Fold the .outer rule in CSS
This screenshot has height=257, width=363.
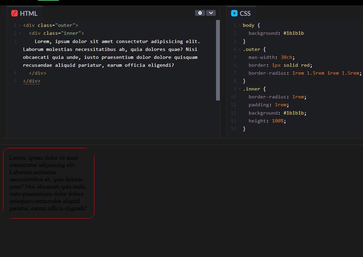tap(240, 50)
